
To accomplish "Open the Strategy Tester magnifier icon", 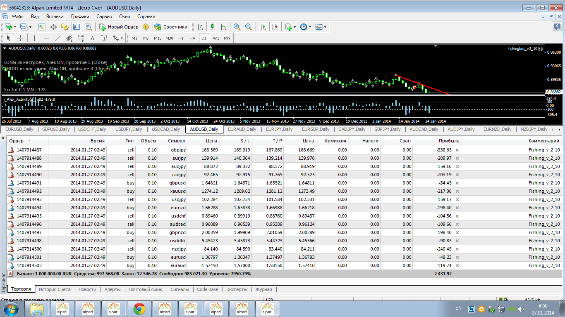I will pos(88,27).
